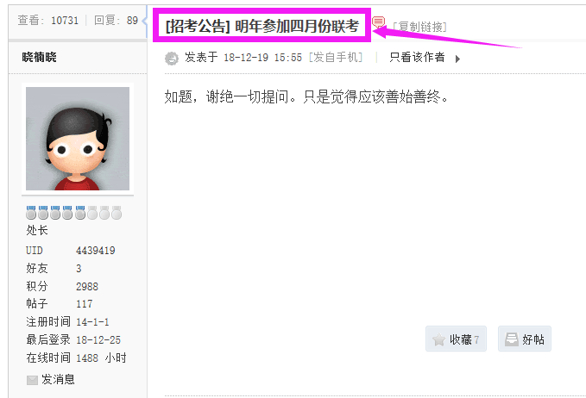Viewport: 586px width, 398px height.
Task: Click the collapse arrow left of thread title
Action: click(x=145, y=21)
